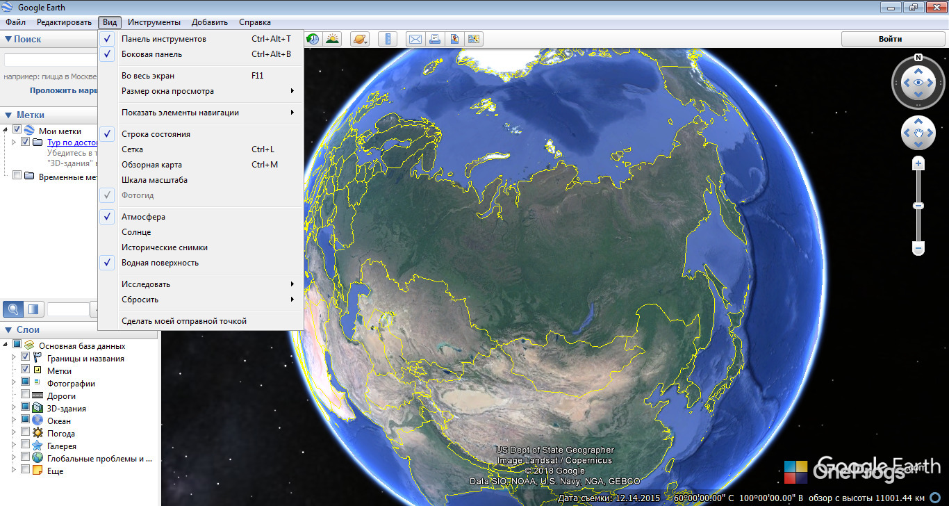Click the save image icon
Image resolution: width=949 pixels, height=506 pixels.
pos(454,39)
